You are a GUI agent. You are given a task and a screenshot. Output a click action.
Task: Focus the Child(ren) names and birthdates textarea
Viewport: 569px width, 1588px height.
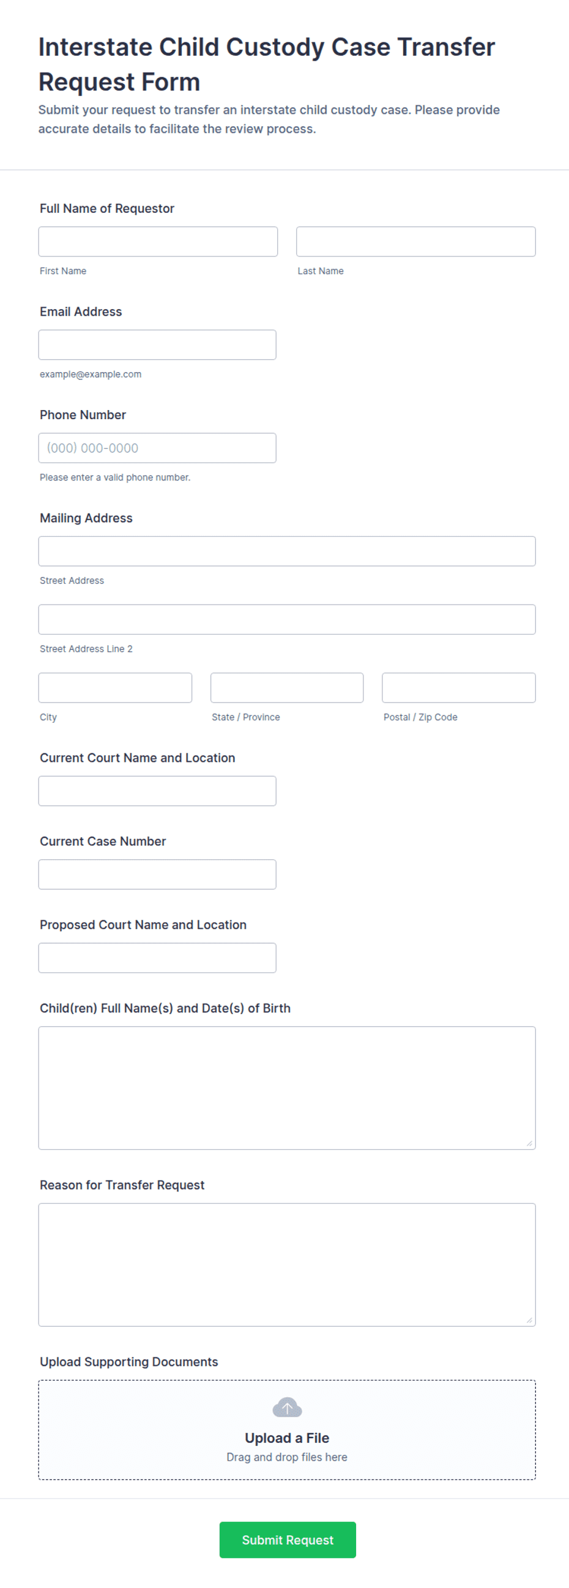pyautogui.click(x=287, y=1088)
